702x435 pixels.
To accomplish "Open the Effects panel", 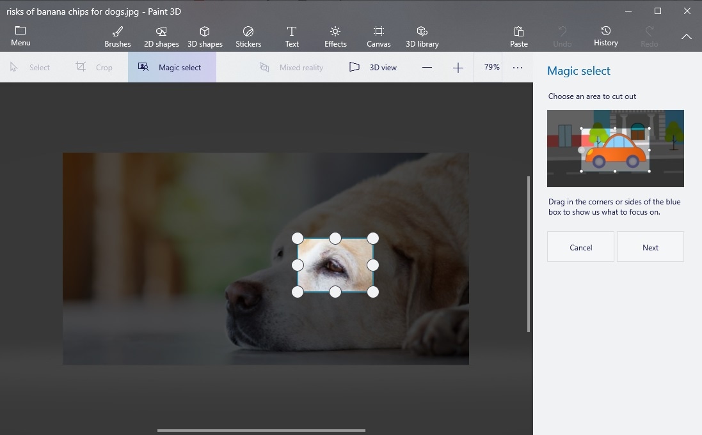I will tap(335, 36).
